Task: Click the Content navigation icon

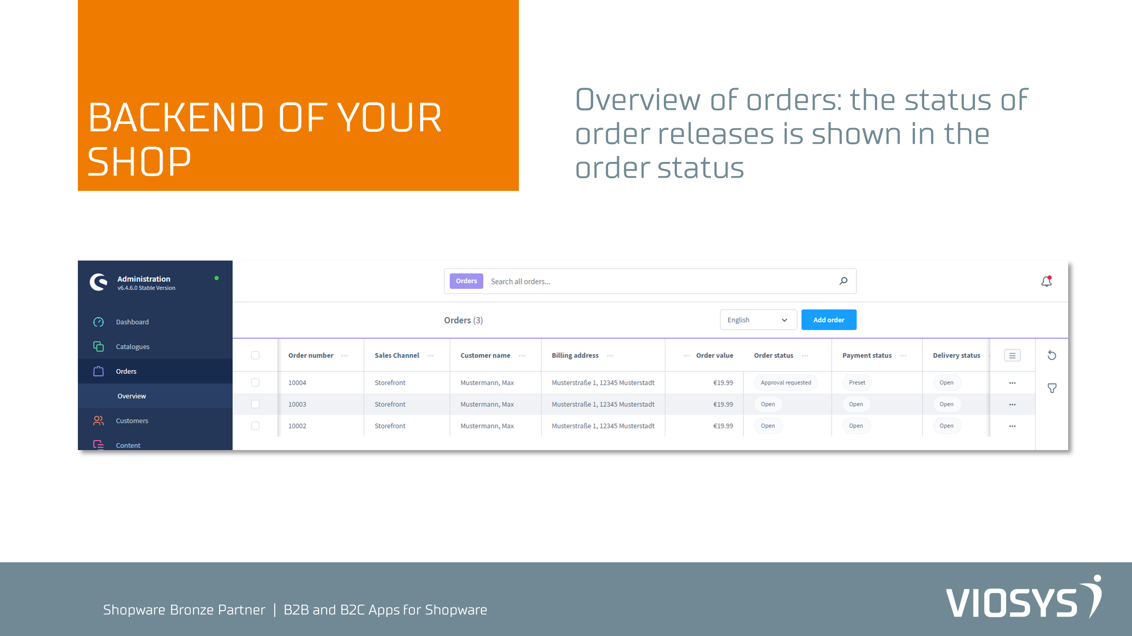Action: [98, 444]
